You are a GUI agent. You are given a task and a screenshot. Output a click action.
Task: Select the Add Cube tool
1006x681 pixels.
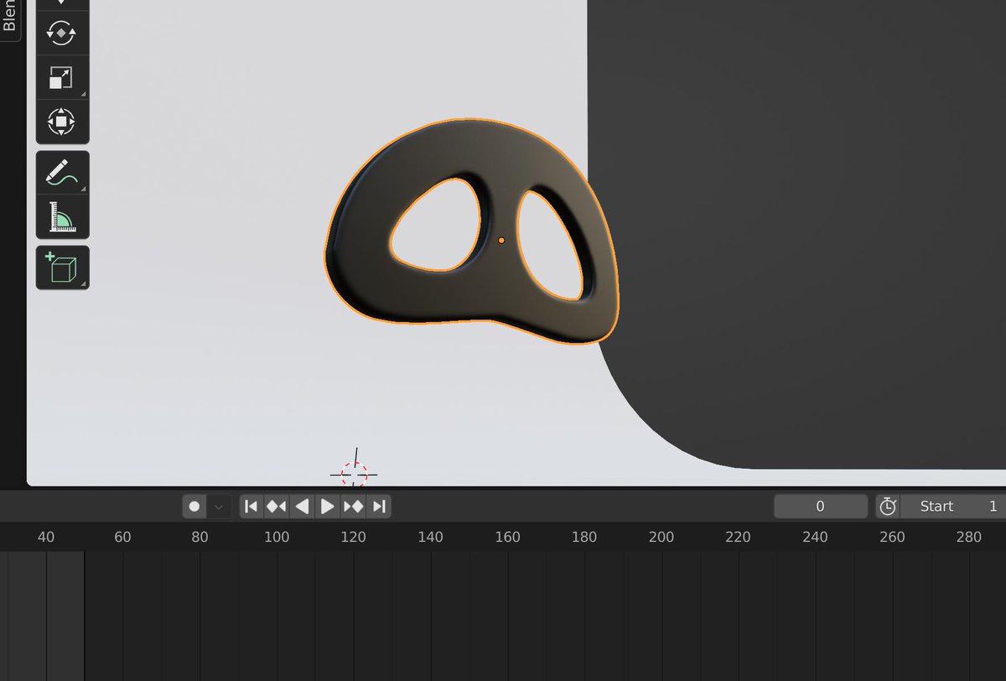pos(62,268)
